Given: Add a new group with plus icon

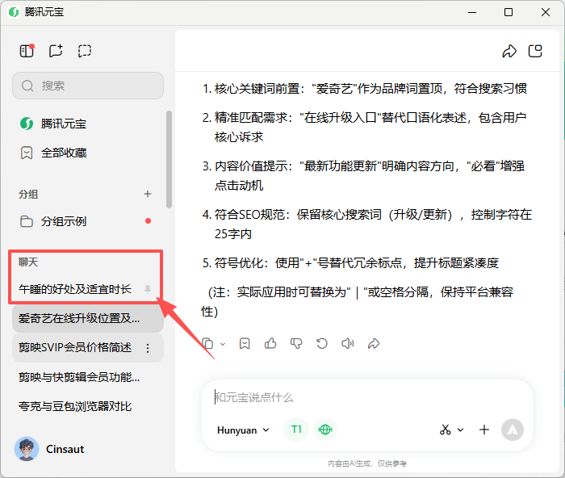Looking at the screenshot, I should [x=148, y=194].
